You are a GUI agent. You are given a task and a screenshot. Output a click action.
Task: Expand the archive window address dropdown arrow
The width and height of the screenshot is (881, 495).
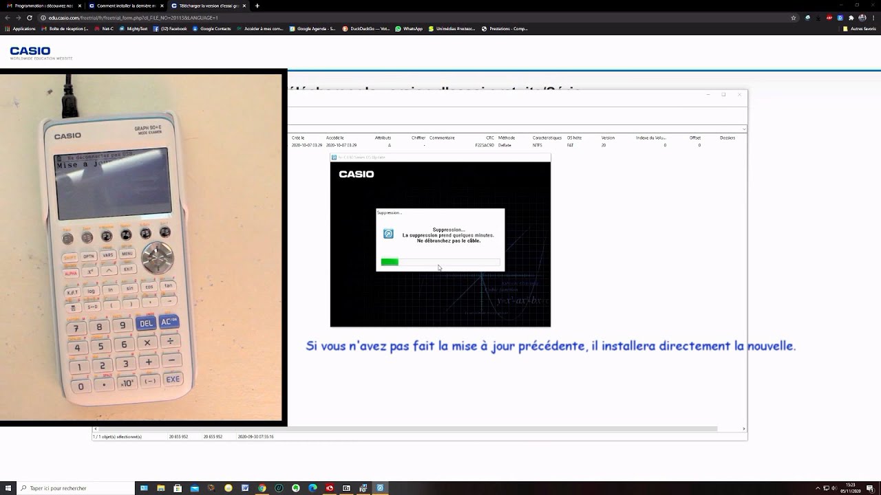pyautogui.click(x=744, y=129)
